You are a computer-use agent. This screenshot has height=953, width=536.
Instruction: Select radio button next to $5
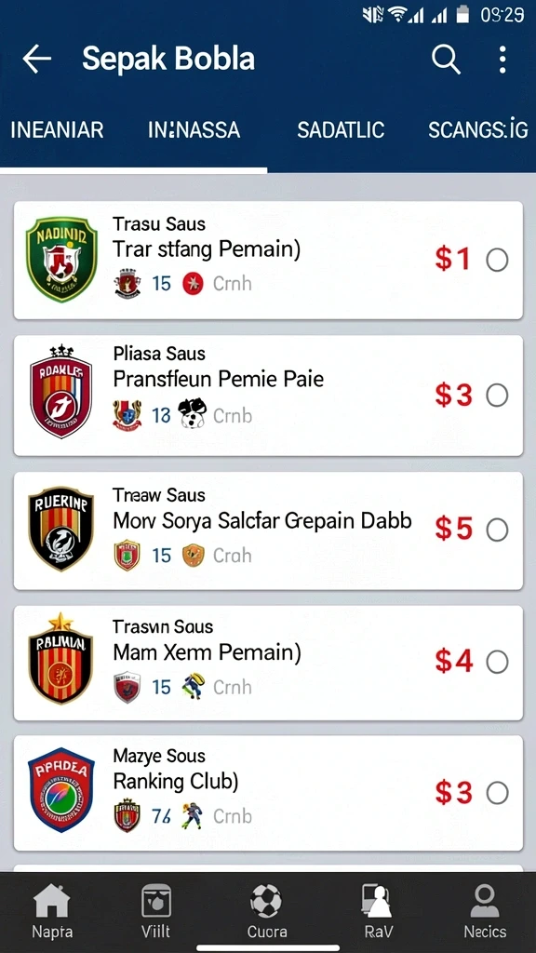point(497,530)
